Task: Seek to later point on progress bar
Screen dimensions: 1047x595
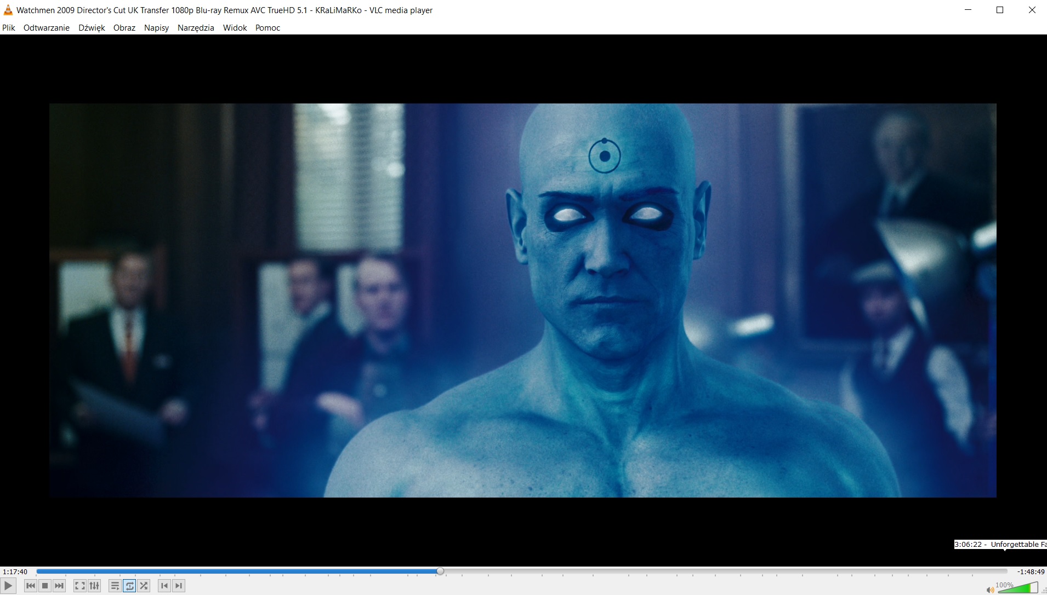Action: pos(724,571)
